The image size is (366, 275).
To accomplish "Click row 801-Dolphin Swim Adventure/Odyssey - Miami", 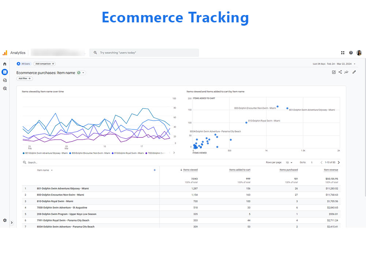I will (x=181, y=188).
